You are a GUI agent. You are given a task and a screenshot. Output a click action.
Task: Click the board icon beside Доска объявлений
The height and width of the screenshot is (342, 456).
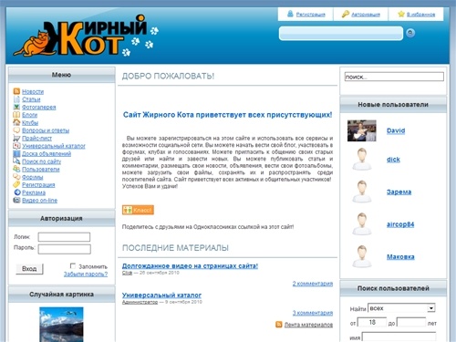click(x=16, y=153)
